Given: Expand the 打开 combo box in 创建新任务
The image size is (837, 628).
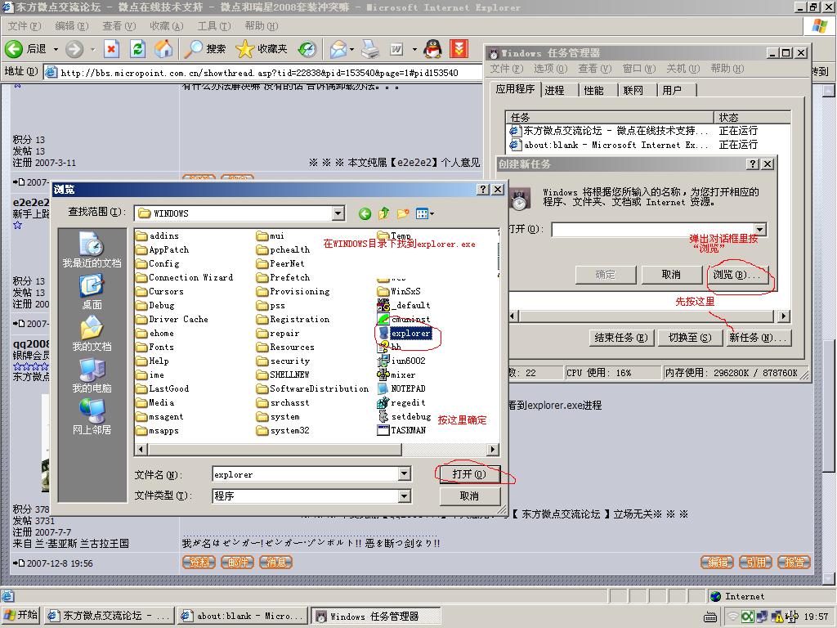Looking at the screenshot, I should tap(760, 230).
